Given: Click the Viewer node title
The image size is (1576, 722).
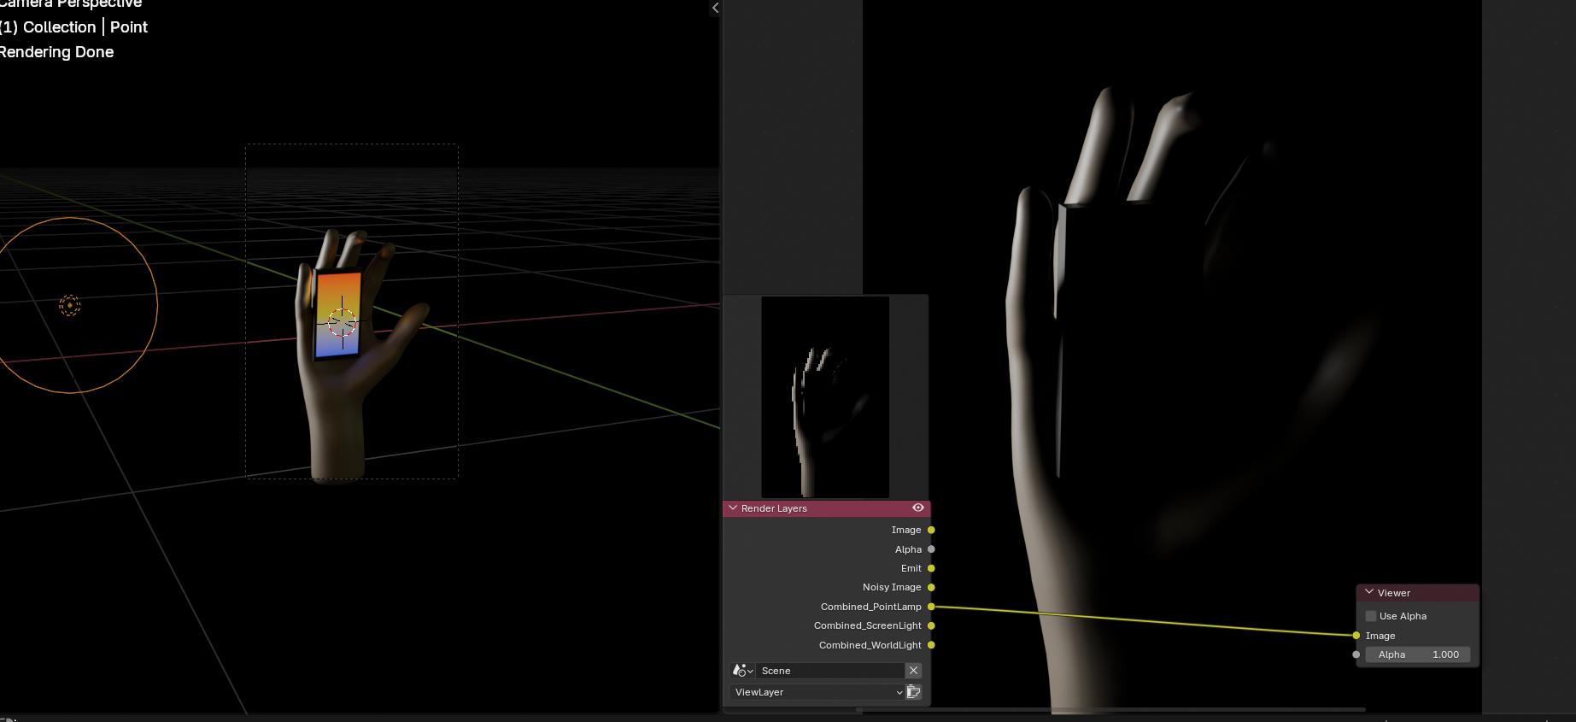Looking at the screenshot, I should pos(1393,593).
